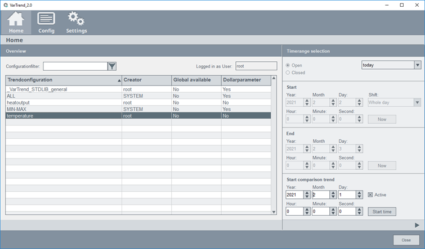Expand the 'today' timerange dropdown
This screenshot has height=249, width=425.
coord(417,65)
